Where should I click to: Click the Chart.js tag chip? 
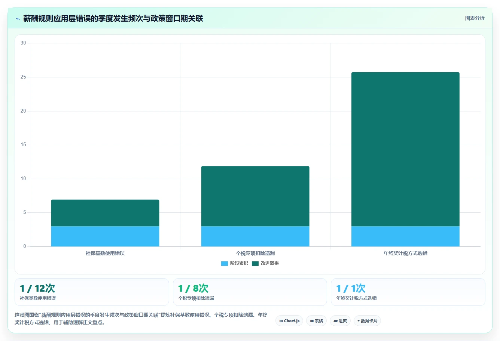pyautogui.click(x=289, y=321)
